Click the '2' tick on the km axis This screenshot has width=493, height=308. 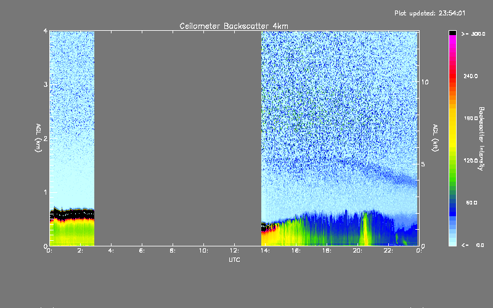[x=46, y=139]
